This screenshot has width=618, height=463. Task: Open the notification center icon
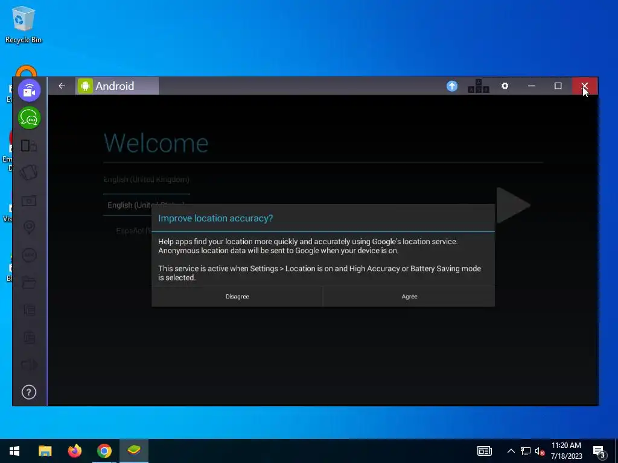click(x=599, y=452)
